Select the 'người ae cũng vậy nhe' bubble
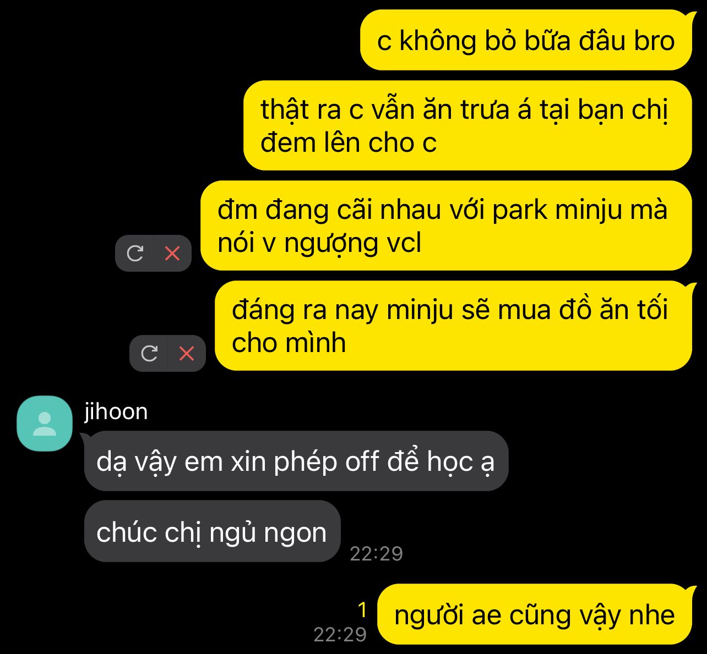Image resolution: width=707 pixels, height=654 pixels. [x=535, y=614]
